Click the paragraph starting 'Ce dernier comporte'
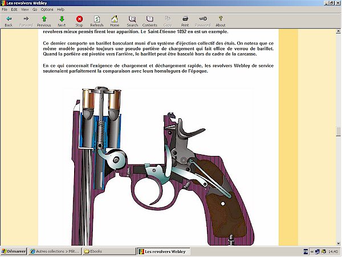 click(158, 49)
